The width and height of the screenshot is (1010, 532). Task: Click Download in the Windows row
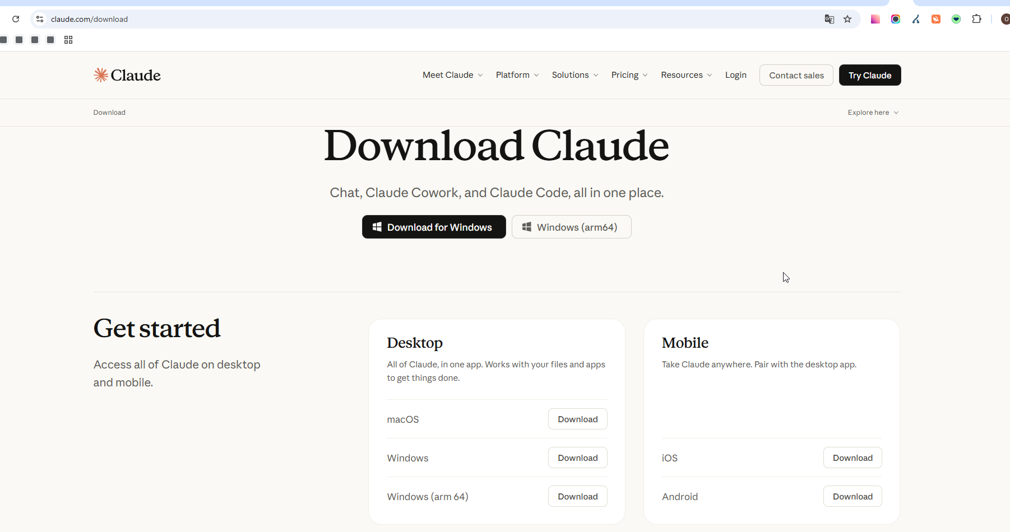point(578,458)
